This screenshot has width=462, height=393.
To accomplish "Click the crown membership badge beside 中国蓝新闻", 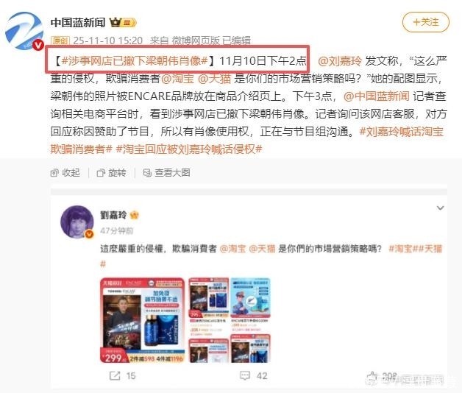I will pyautogui.click(x=123, y=22).
